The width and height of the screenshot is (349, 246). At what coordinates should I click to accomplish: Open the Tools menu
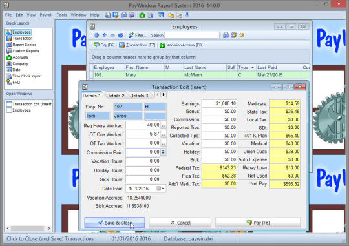[61, 15]
